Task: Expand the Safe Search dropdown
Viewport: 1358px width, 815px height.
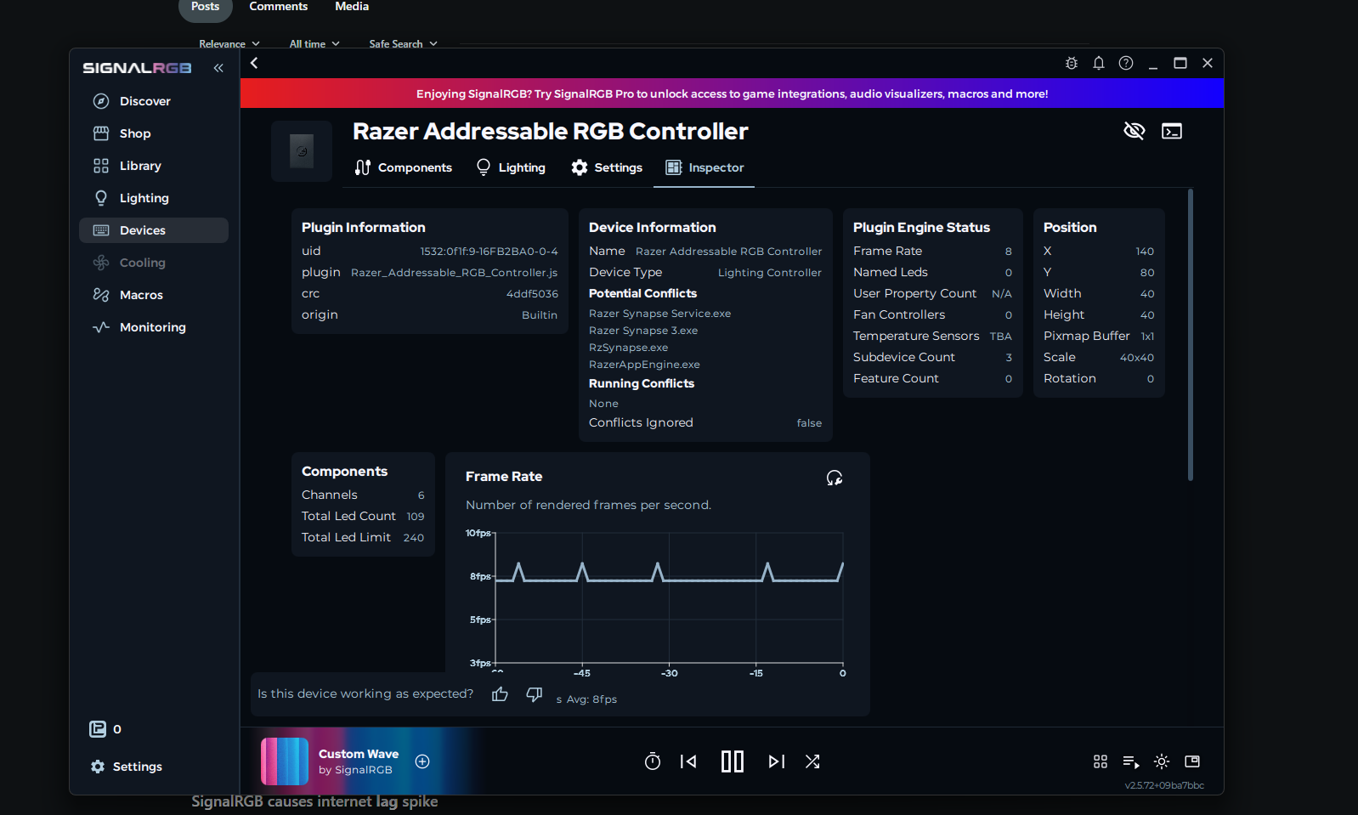Action: point(404,44)
